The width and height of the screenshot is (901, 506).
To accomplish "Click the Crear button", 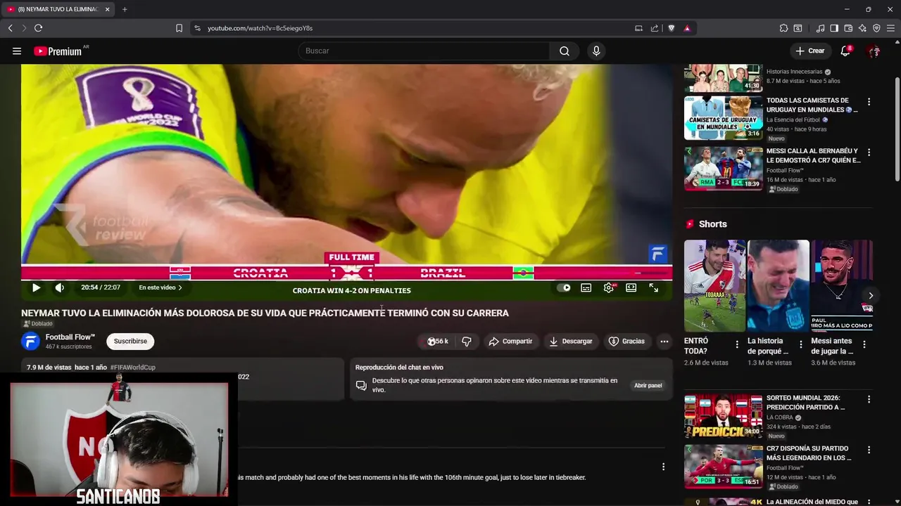I will coord(810,51).
